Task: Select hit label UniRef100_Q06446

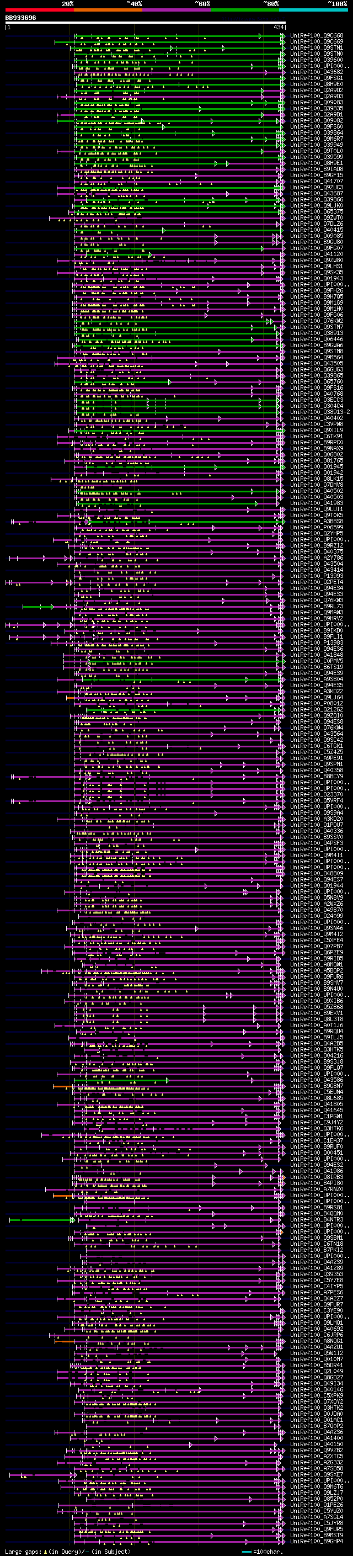Action: tap(316, 339)
